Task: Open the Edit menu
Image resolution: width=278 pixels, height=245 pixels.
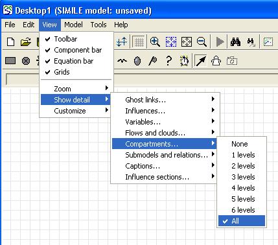Action: pos(29,25)
